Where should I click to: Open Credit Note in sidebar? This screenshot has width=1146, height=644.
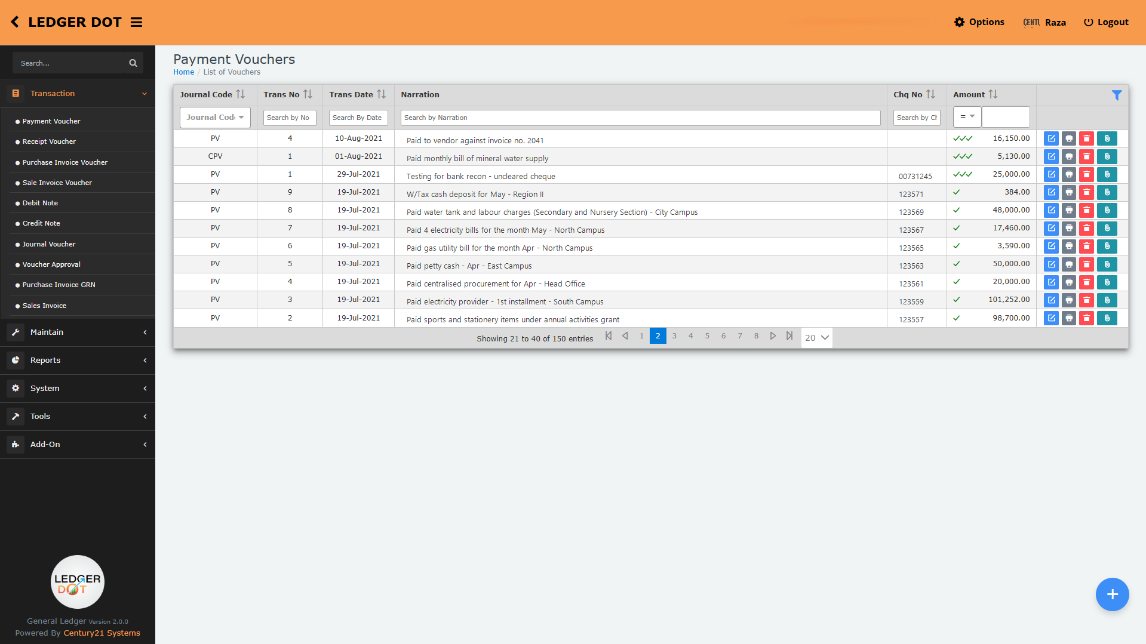pos(41,223)
